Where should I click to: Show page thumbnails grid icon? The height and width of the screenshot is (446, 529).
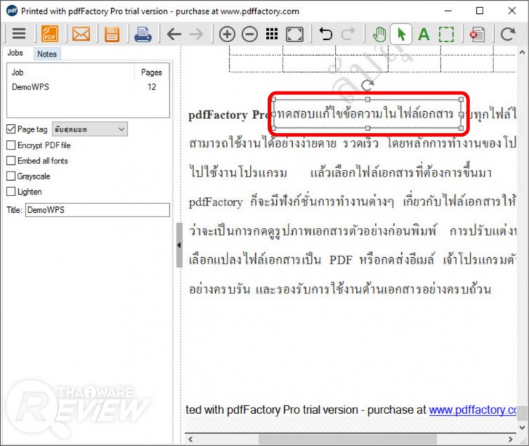click(272, 33)
